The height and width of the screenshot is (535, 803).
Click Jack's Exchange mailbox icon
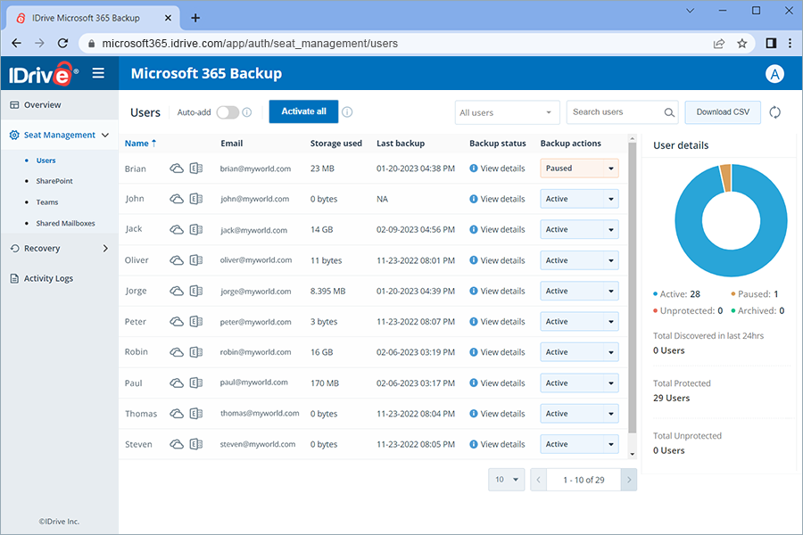(x=196, y=230)
